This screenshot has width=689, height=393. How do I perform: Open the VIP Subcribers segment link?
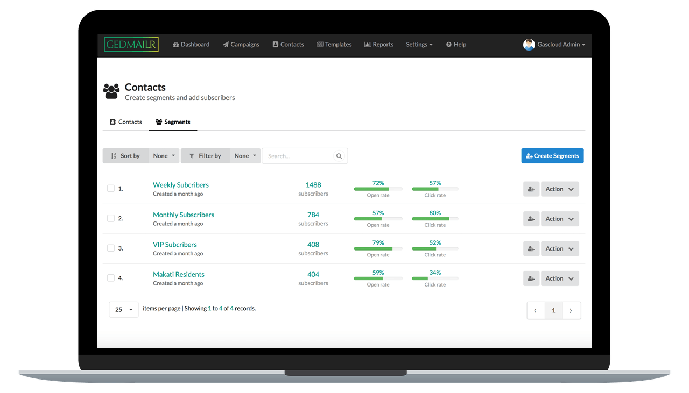(175, 245)
